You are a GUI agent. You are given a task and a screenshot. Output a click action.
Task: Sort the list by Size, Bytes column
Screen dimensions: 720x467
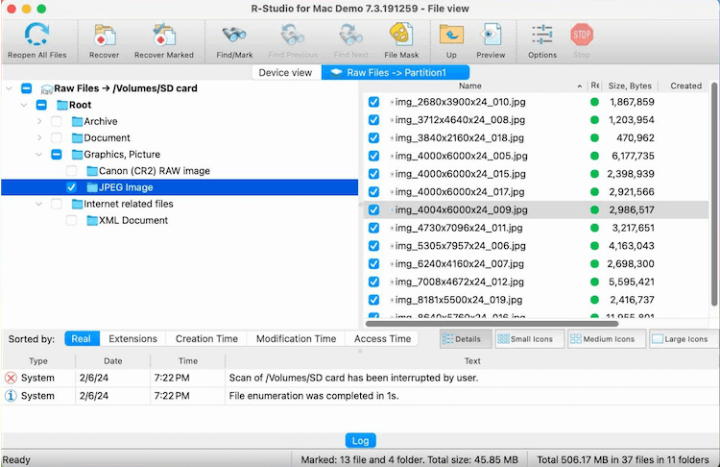click(630, 86)
